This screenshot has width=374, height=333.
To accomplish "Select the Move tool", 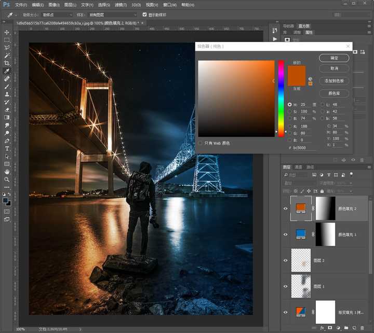I will [7, 32].
